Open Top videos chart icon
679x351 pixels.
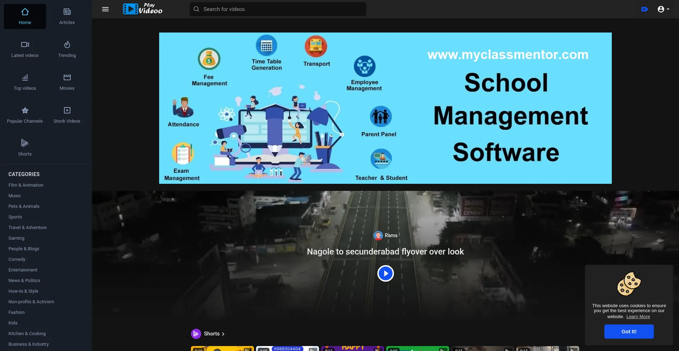(25, 77)
